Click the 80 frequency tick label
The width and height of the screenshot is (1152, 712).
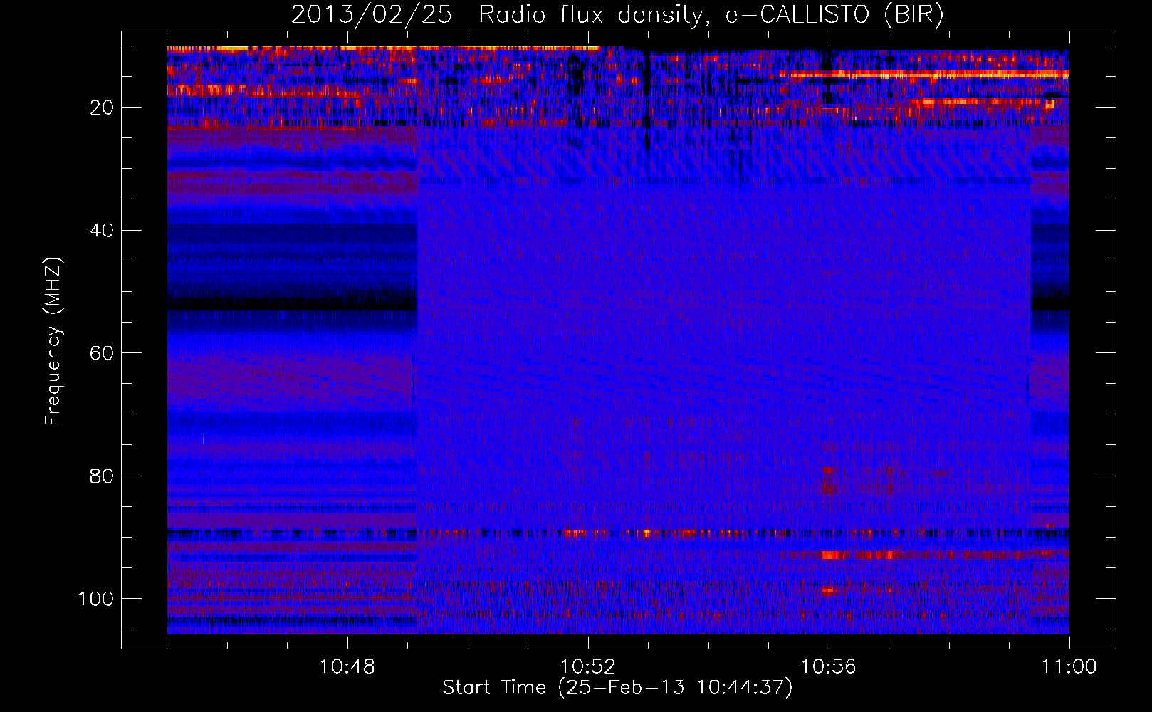[x=103, y=476]
